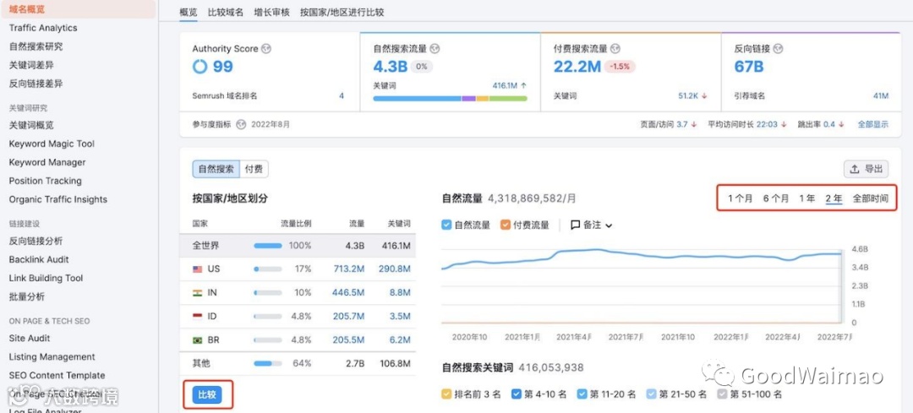Viewport: 913px width, 413px height.
Task: Click 全部显示 link in engagement row
Action: (x=872, y=124)
